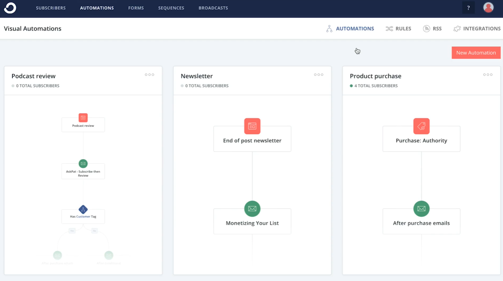Click the New Automation button
Screen dimensions: 503x281
(476, 53)
